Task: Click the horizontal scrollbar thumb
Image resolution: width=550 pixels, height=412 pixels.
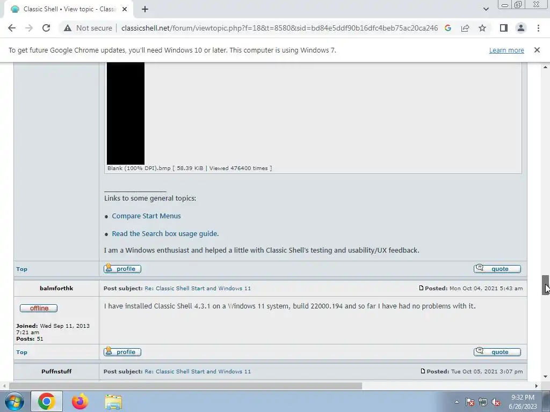Action: pyautogui.click(x=185, y=386)
